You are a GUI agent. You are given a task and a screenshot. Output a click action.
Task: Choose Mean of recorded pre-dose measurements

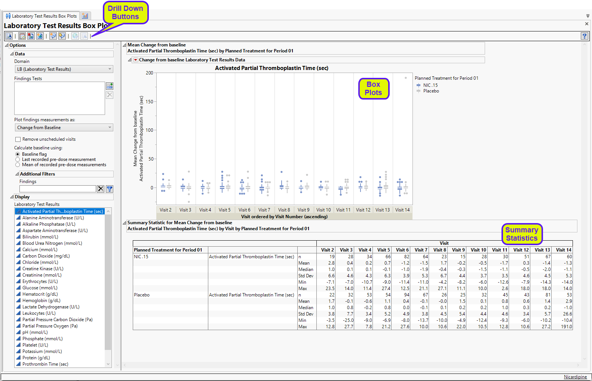pyautogui.click(x=18, y=165)
